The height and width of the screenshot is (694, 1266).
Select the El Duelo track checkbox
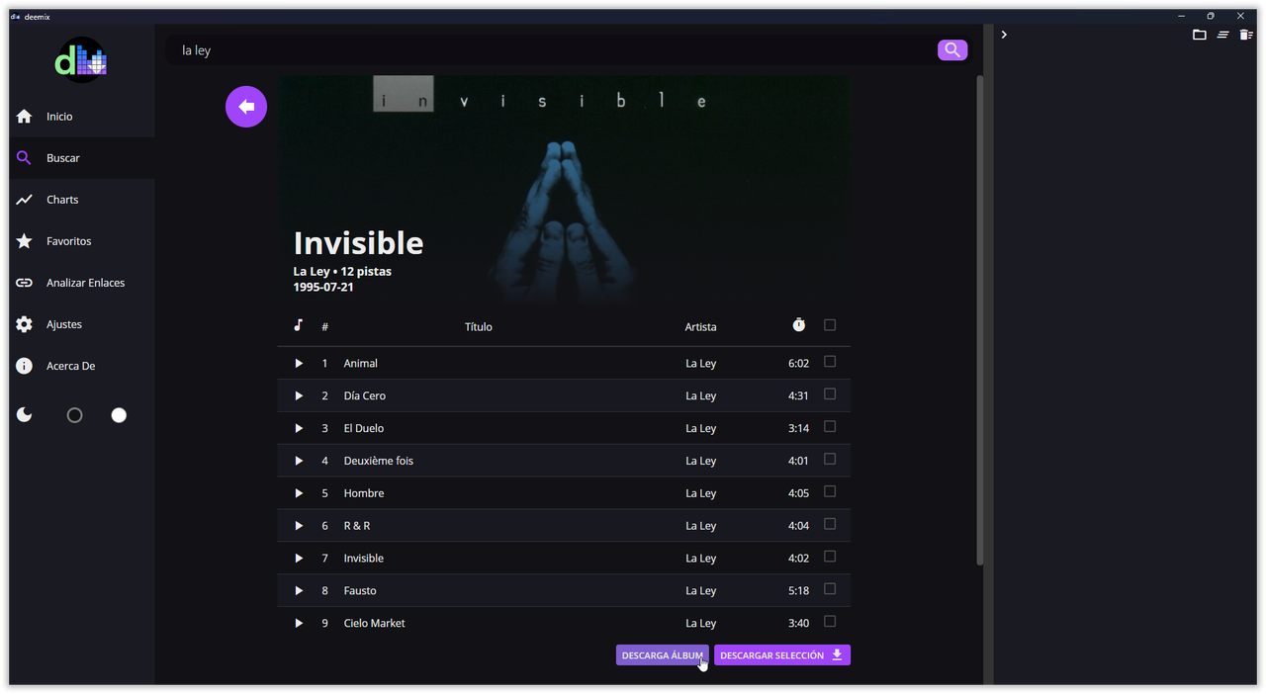tap(830, 427)
